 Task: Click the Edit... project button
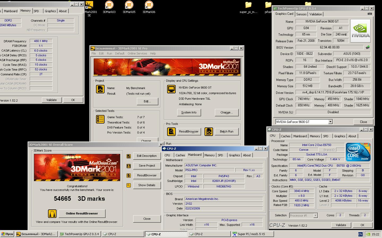pyautogui.click(x=147, y=101)
